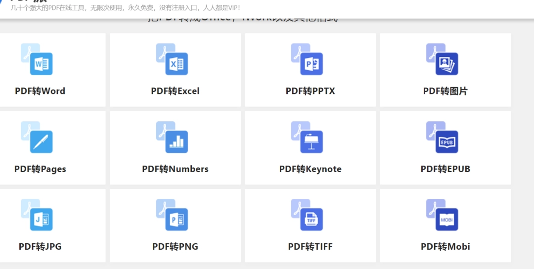Select the 'PDF转EPUB' text
The width and height of the screenshot is (534, 269).
coord(445,169)
